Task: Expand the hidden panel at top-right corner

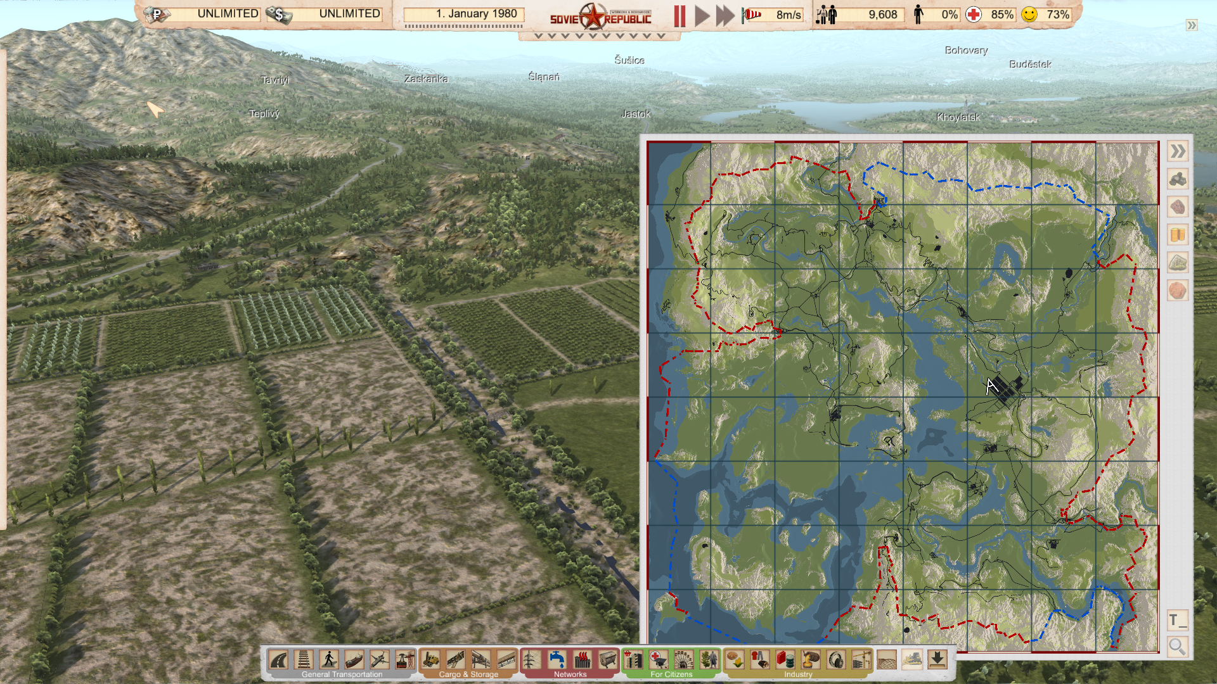Action: click(1192, 25)
